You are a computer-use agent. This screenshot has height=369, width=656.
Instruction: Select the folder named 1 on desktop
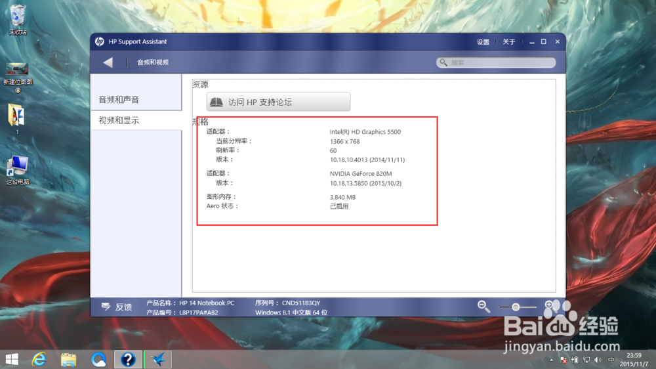point(17,119)
